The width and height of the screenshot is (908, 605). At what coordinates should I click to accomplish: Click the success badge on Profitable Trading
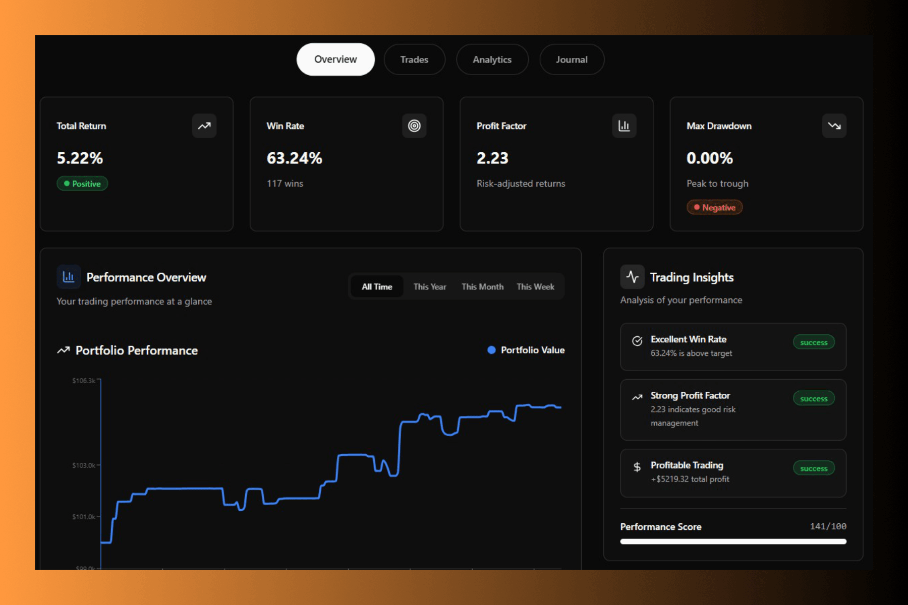point(814,468)
